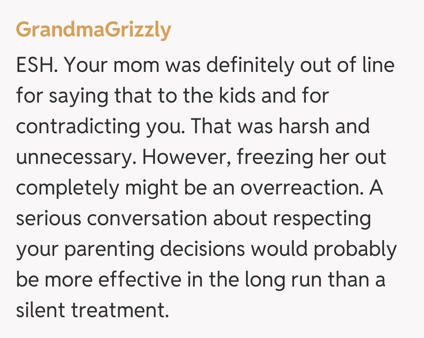
Task: Open the GrandmaGrizzly user profile link
Action: click(x=93, y=29)
